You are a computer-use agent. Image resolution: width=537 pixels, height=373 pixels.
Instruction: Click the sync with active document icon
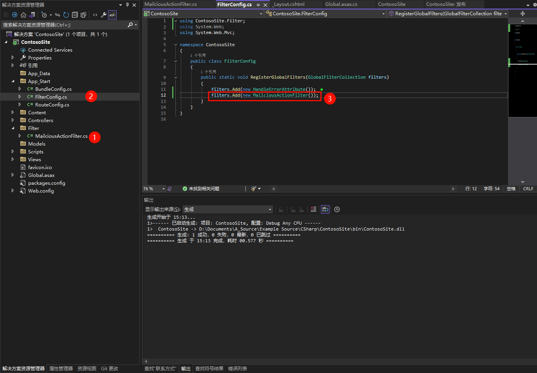pyautogui.click(x=58, y=15)
